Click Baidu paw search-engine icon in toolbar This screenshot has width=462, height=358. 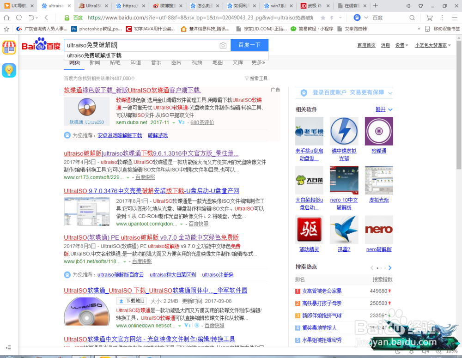[357, 18]
